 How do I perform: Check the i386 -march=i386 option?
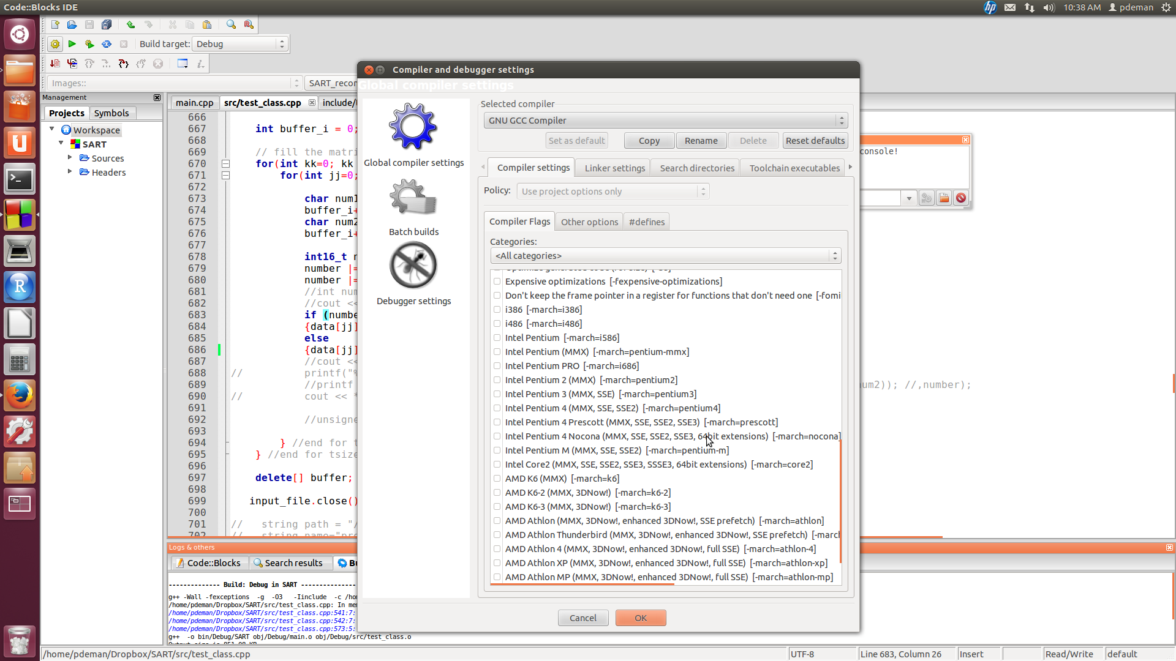pos(497,310)
